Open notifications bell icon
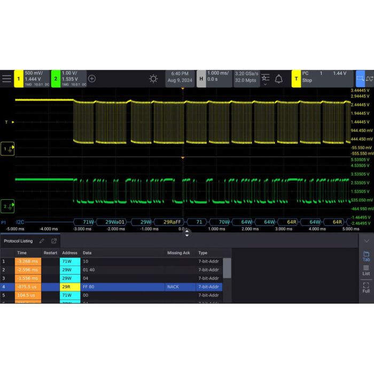 [x=279, y=79]
